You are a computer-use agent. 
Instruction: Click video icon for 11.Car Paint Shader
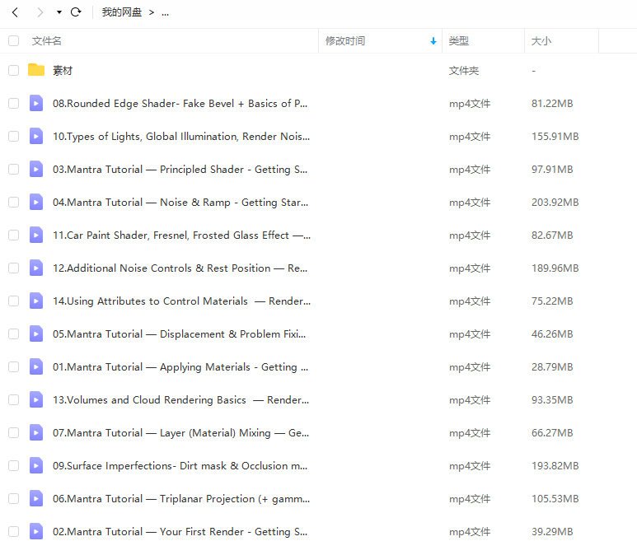[36, 235]
